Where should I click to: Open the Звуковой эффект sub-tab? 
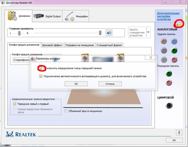point(52,45)
